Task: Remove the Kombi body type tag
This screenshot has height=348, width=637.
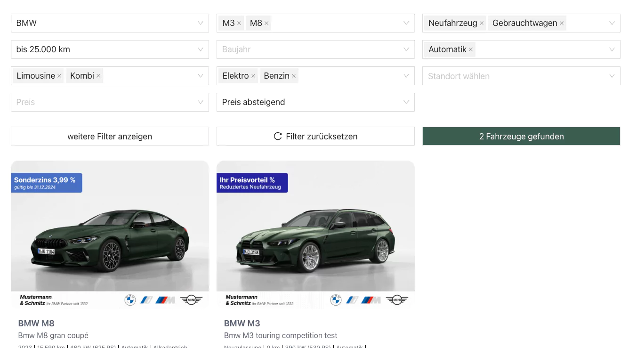Action: tap(98, 76)
